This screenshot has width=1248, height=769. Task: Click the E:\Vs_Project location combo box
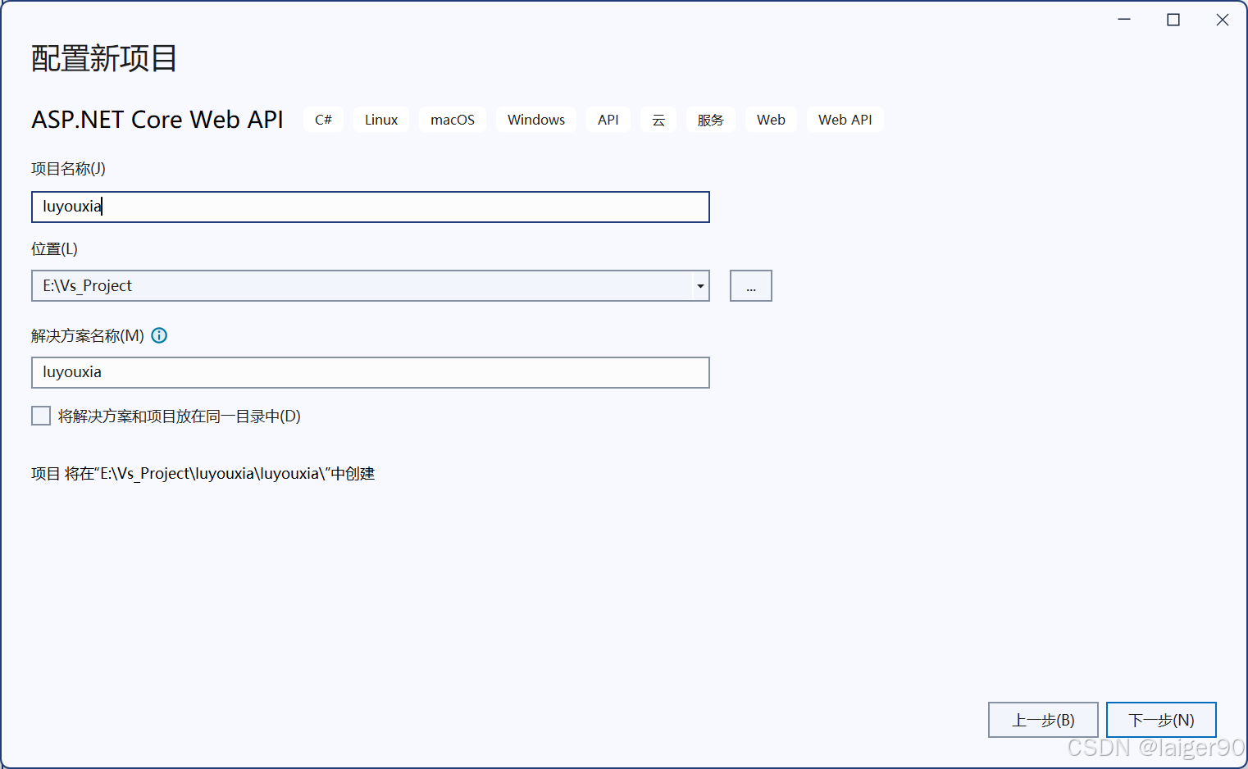(371, 286)
